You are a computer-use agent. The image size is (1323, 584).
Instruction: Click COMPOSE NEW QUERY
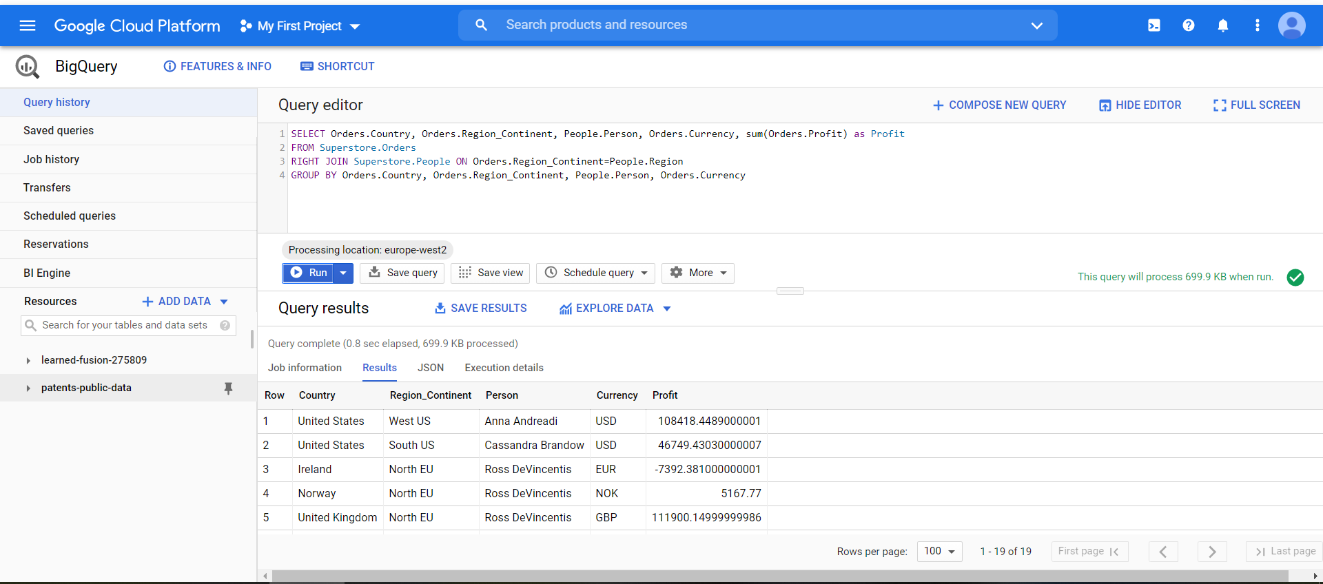tap(999, 105)
